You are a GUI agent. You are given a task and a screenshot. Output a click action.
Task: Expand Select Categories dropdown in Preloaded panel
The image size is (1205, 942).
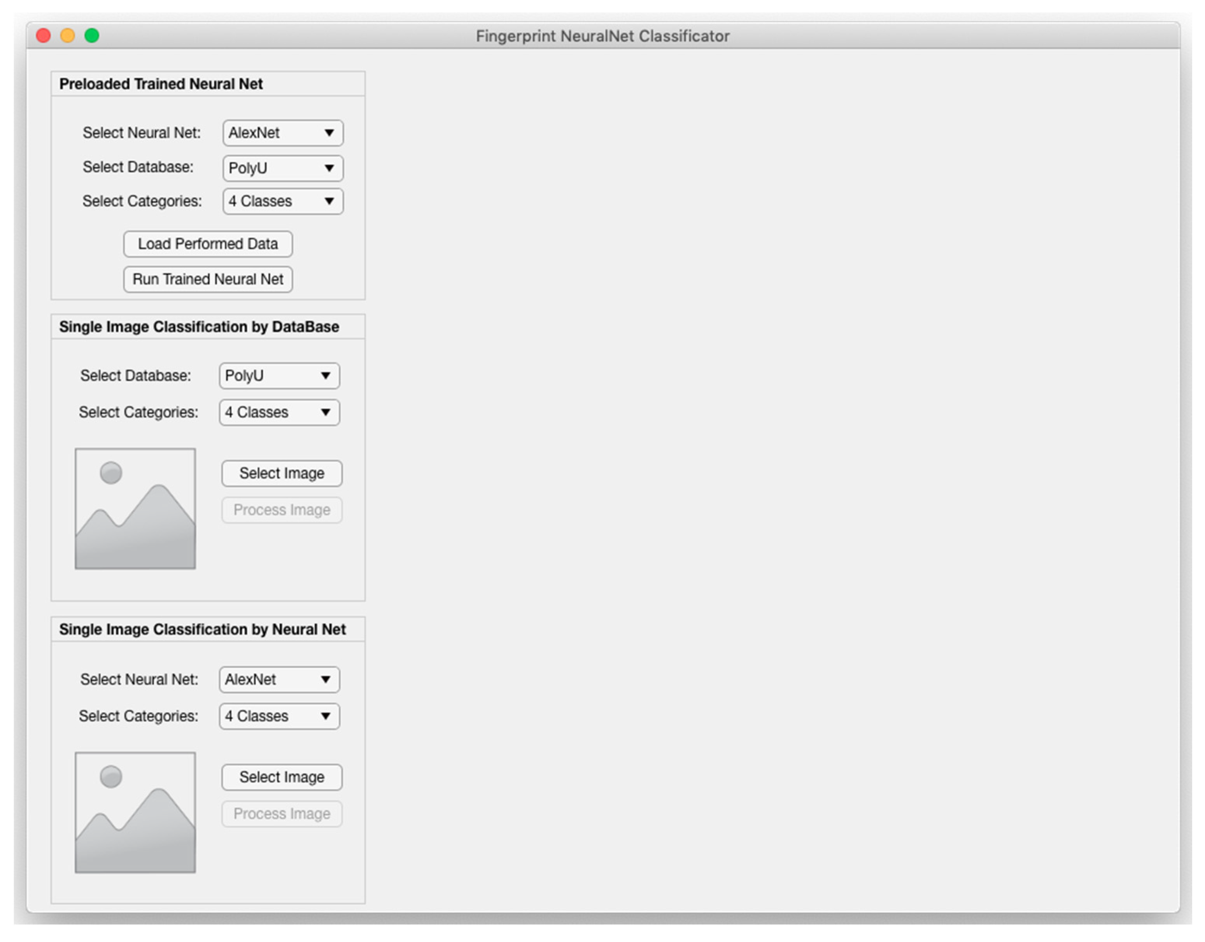pos(282,201)
